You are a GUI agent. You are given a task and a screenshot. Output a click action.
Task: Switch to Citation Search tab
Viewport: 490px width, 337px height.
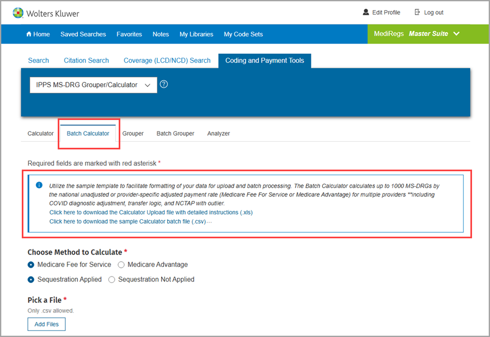(x=86, y=61)
